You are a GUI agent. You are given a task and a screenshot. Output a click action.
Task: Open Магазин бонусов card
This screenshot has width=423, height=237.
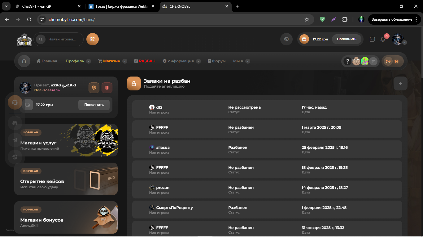coord(66,217)
